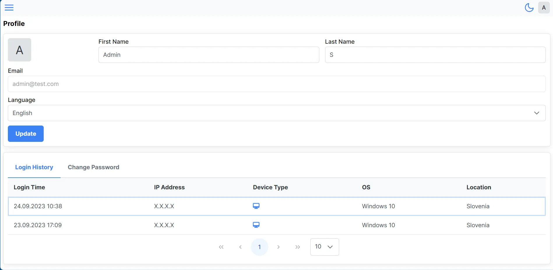Select the Login History tab
Image resolution: width=553 pixels, height=270 pixels.
34,167
